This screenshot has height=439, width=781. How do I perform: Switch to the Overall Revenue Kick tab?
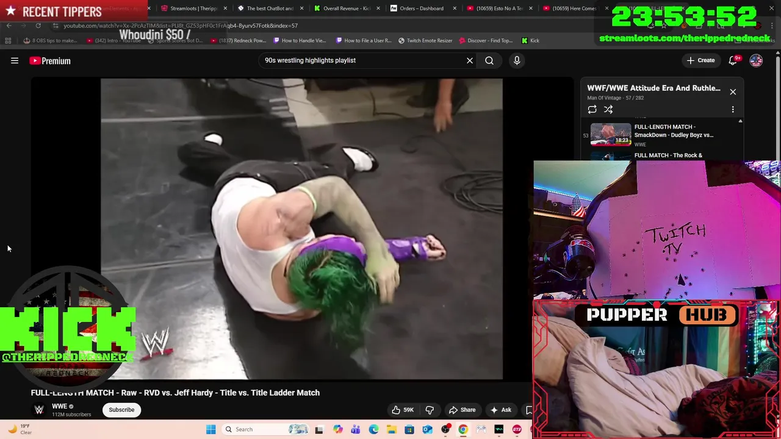pos(346,9)
